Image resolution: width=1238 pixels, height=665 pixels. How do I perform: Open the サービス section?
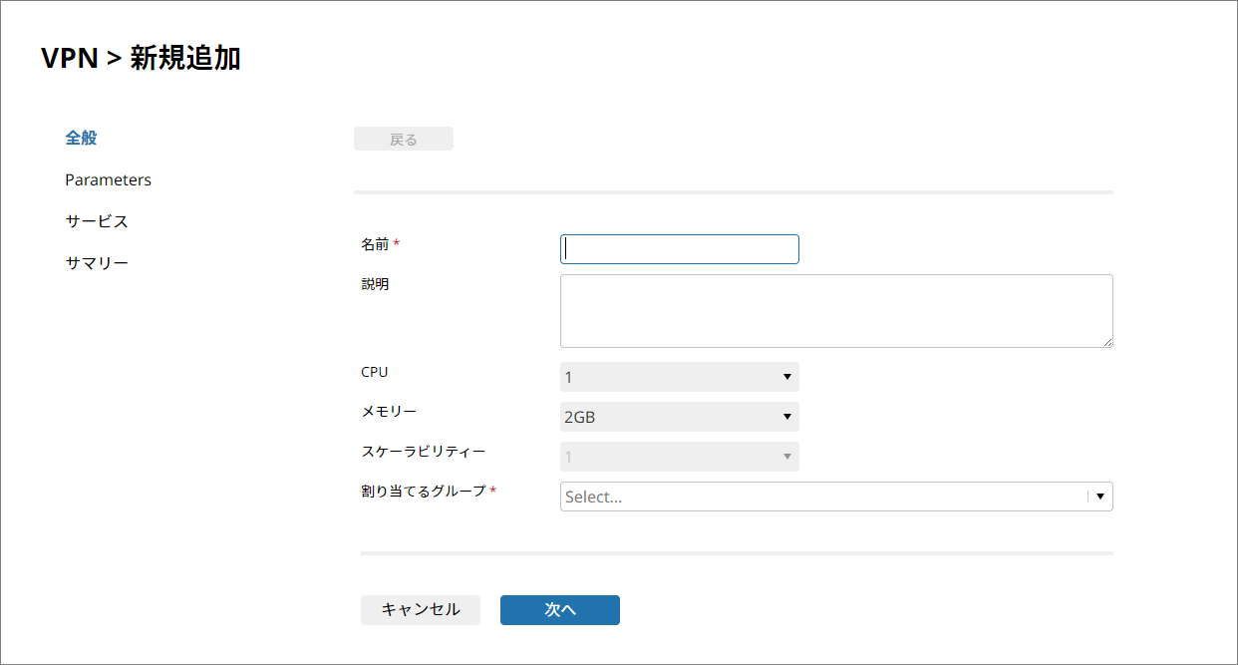tap(97, 221)
